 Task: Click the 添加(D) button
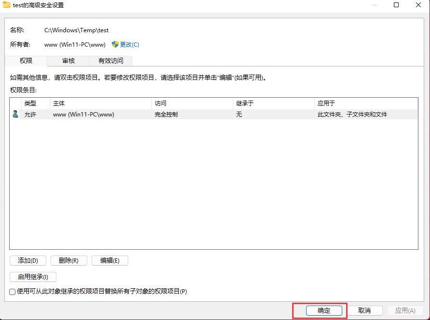click(27, 260)
